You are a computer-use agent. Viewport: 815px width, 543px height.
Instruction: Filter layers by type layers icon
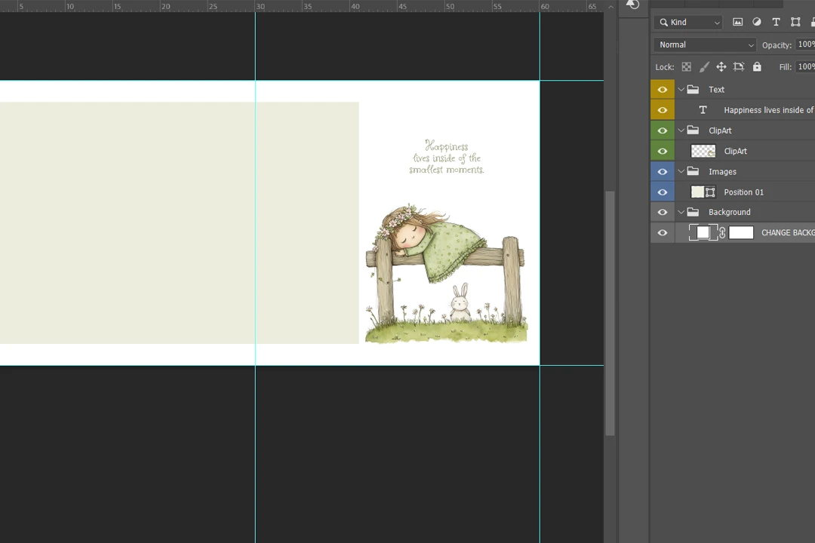click(776, 22)
